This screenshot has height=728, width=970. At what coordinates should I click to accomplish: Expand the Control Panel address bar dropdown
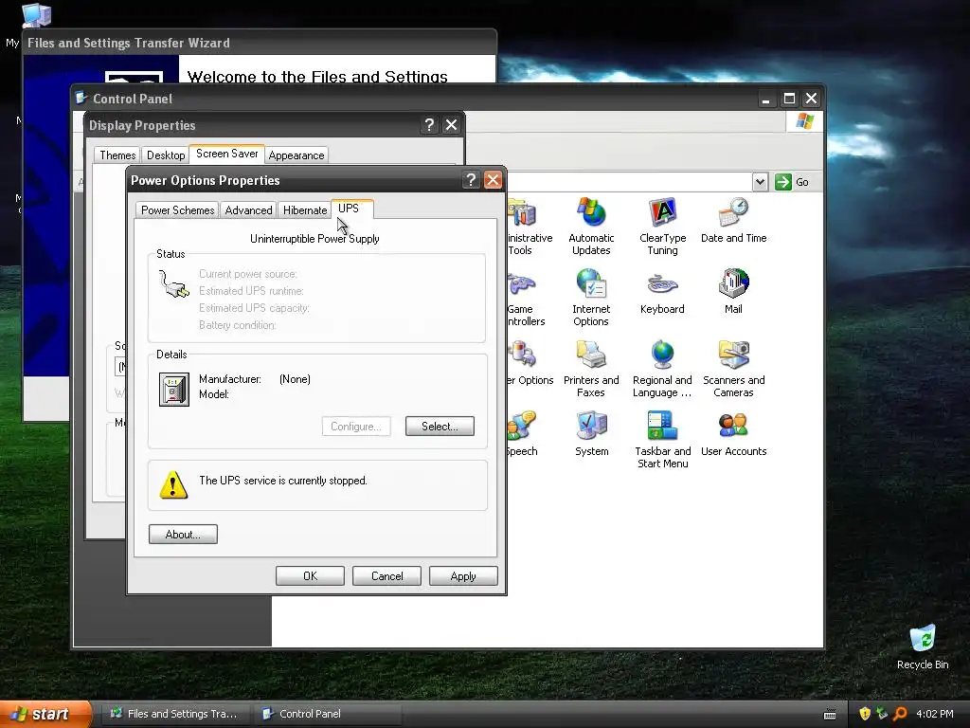(x=761, y=182)
